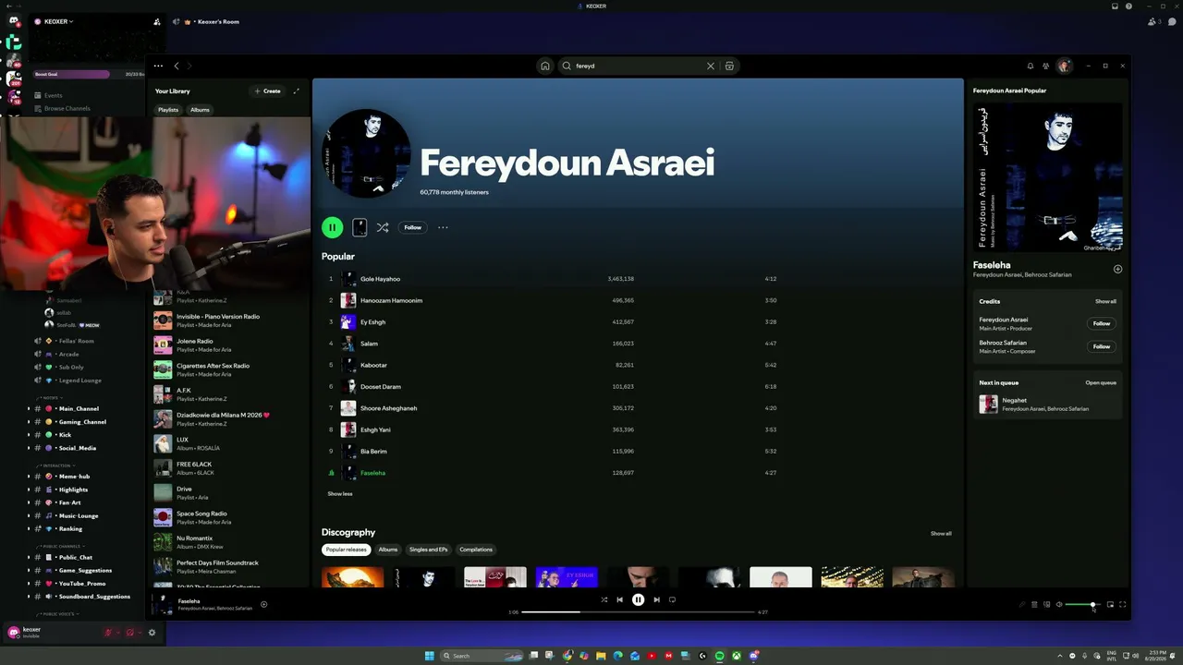The image size is (1183, 665).
Task: Enter full screen player view
Action: 1122,605
